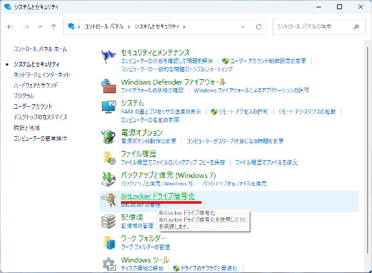372x273 pixels.
Task: Click the shield icon for リモート アクセスの許可
Action: tap(214, 112)
